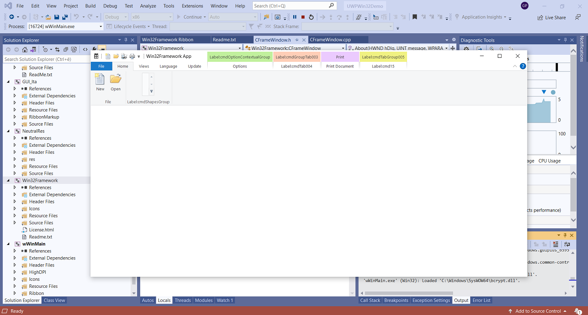
Task: Click Navigate Backward icon in toolbar
Action: click(x=11, y=17)
